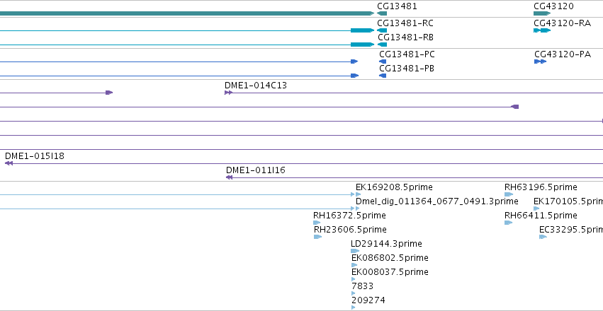Screen dimensions: 603x311
Task: Click the arrow glyph under RH63196.5prime
Action: [x=509, y=194]
